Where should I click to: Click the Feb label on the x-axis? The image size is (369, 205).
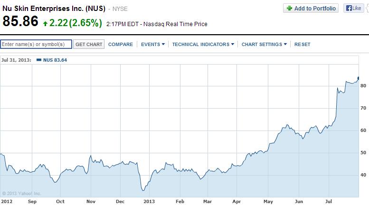(x=180, y=202)
